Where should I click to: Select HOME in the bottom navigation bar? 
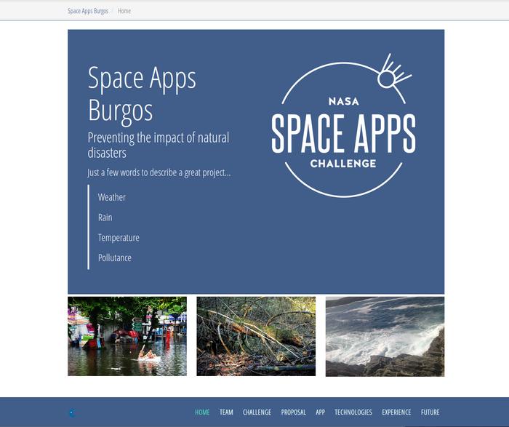(x=202, y=412)
